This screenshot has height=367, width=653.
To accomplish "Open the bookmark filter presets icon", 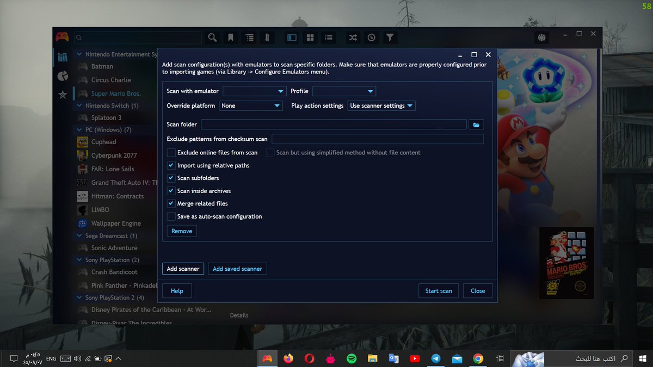I will [231, 38].
